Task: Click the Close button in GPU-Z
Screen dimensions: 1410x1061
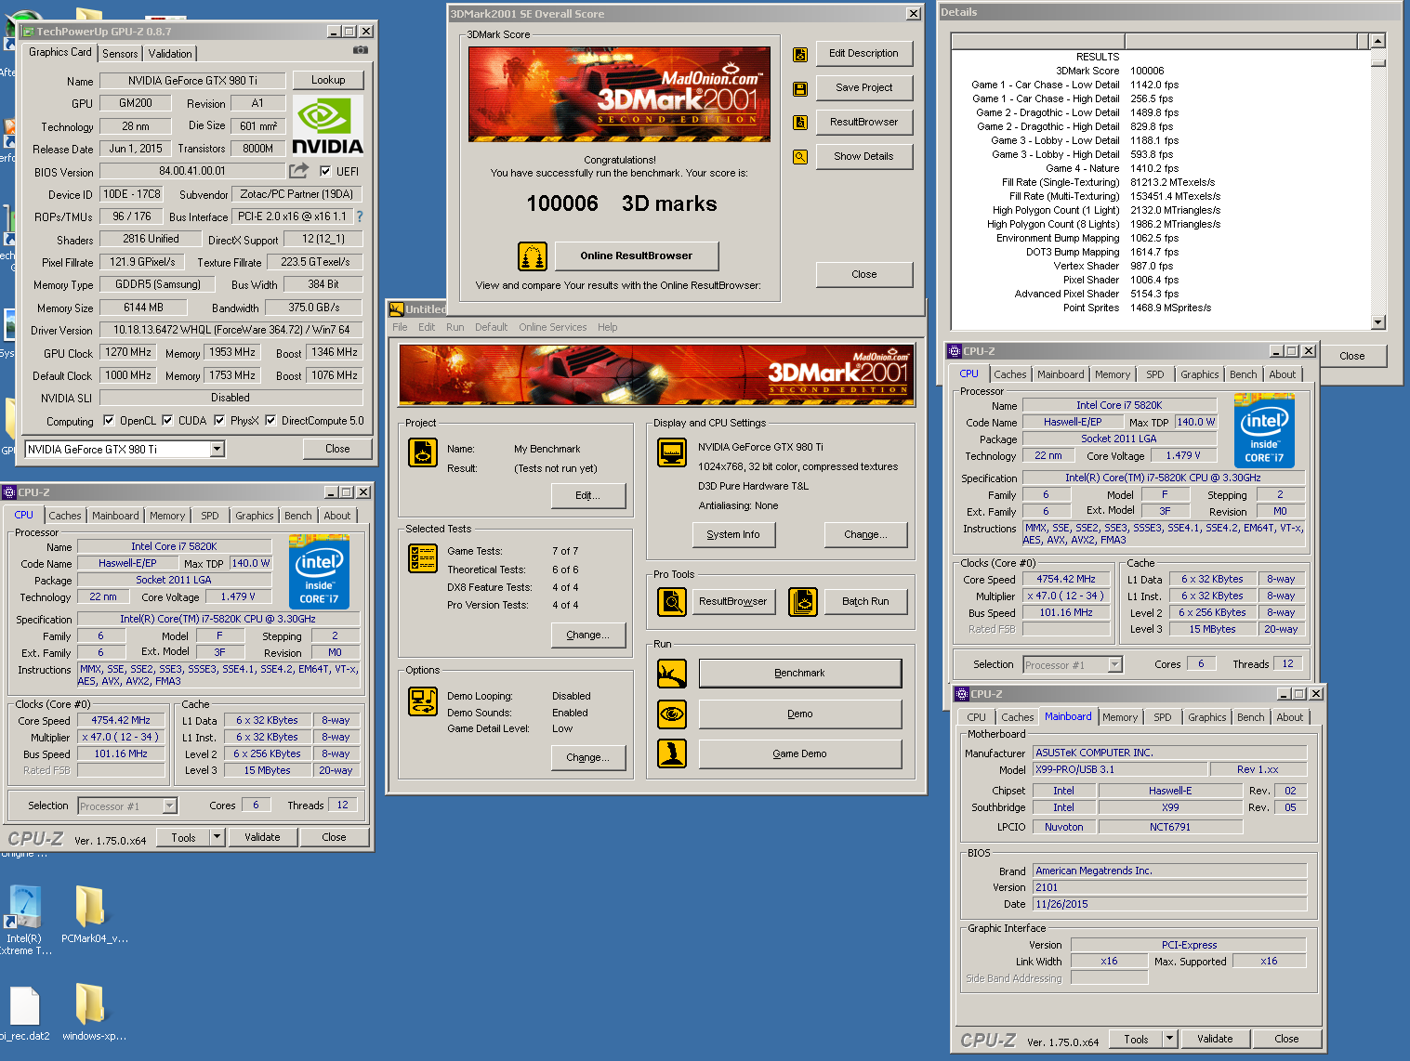Action: 337,449
